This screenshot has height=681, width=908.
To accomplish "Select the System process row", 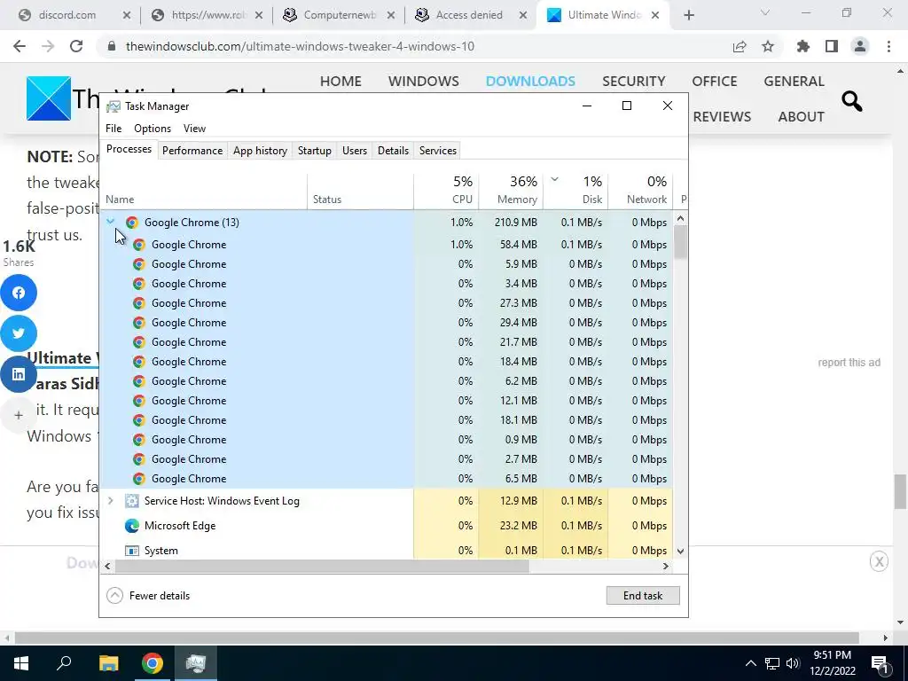I will (387, 550).
